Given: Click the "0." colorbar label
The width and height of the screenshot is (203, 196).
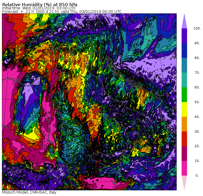Looking at the screenshot, I should [x=197, y=176].
